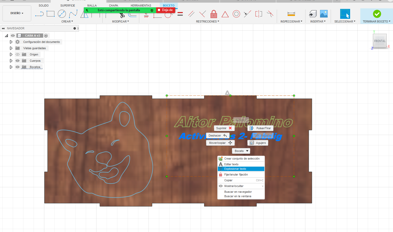Activate the Select window tool
Screen dimensions: 393x232
[345, 14]
